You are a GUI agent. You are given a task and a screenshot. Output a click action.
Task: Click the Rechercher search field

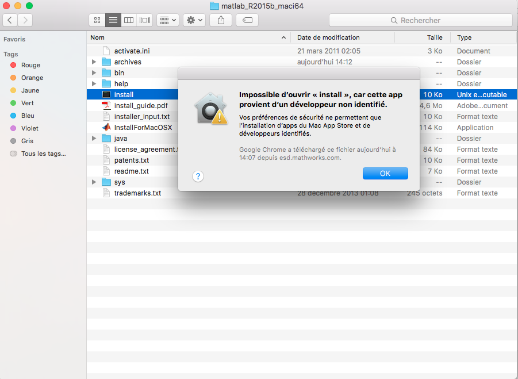[420, 20]
